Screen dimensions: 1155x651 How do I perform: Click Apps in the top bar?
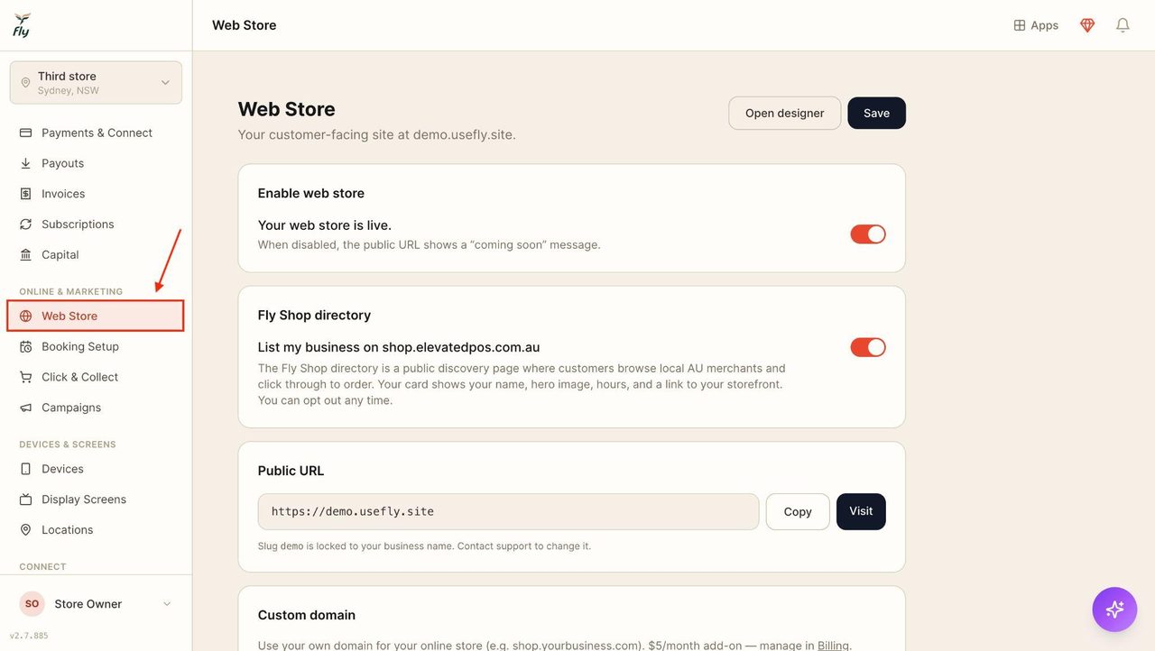point(1036,25)
